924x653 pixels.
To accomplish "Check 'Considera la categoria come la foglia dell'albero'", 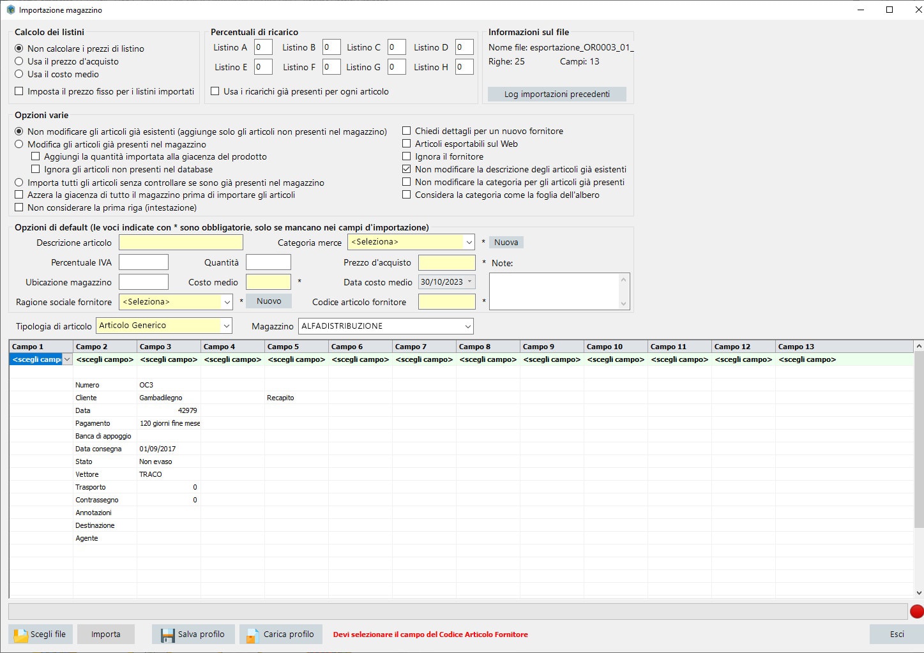I will (x=407, y=195).
